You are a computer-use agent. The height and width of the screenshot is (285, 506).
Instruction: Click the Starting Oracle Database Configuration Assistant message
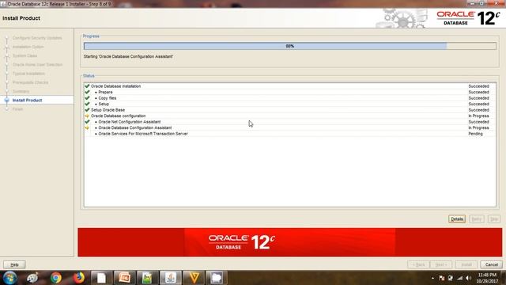tap(128, 56)
